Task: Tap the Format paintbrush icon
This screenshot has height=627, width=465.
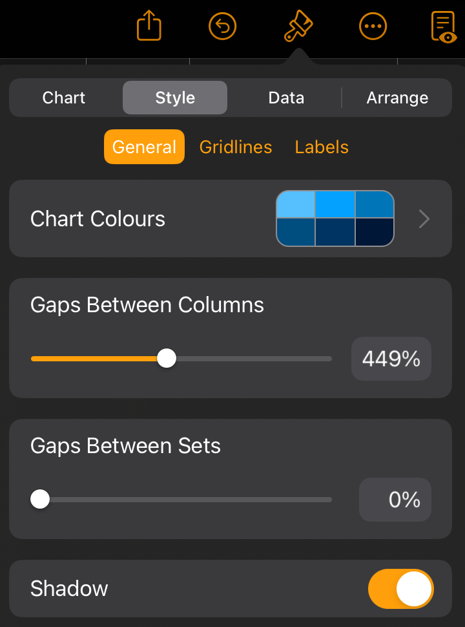Action: [x=298, y=26]
